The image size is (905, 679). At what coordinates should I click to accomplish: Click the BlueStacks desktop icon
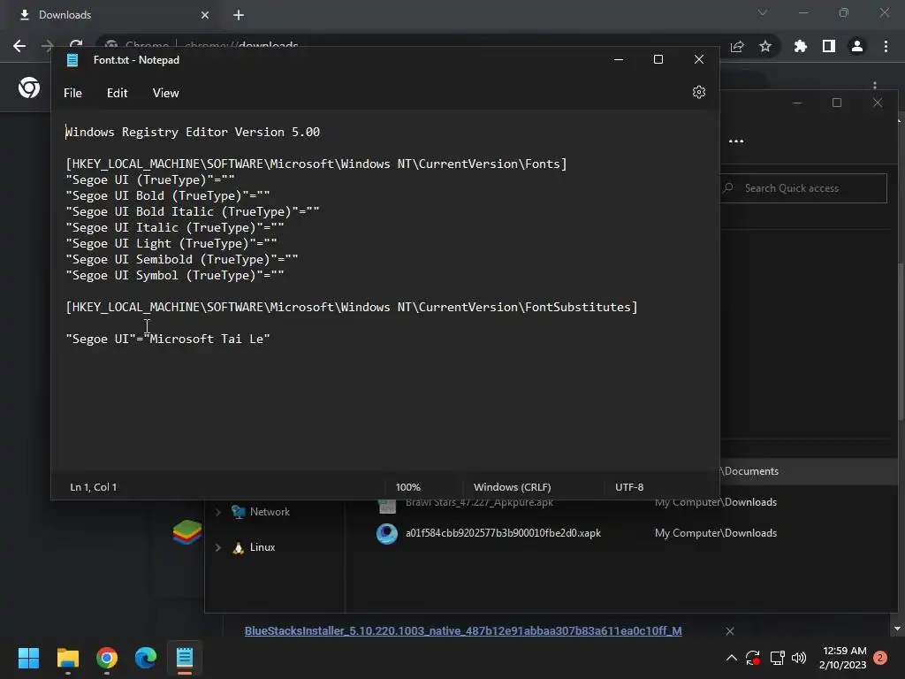187,531
